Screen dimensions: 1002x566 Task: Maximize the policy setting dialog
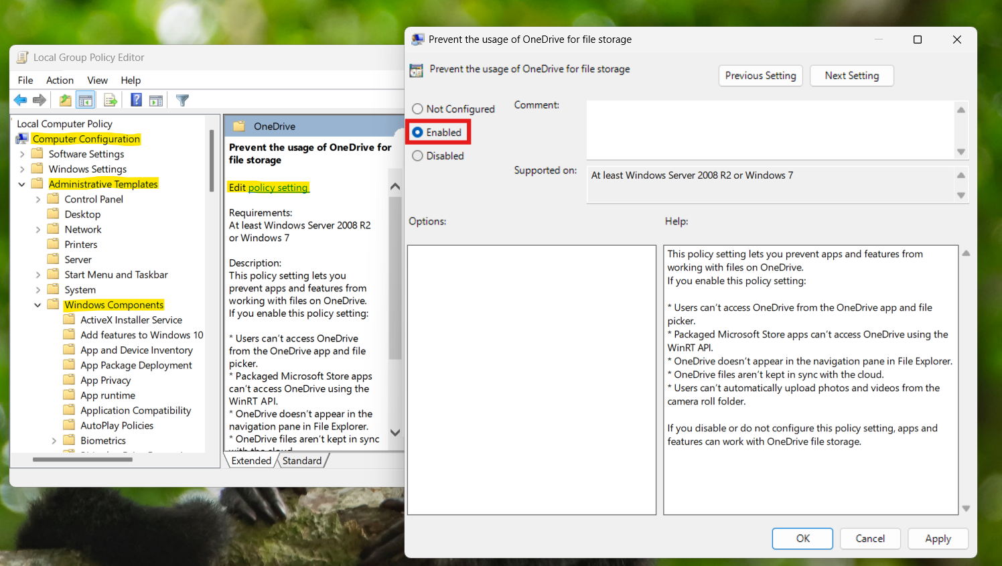(x=918, y=40)
